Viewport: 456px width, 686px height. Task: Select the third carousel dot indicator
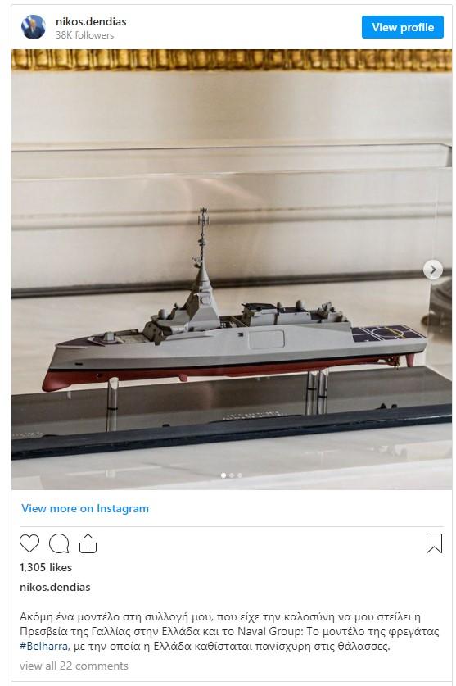pyautogui.click(x=240, y=475)
